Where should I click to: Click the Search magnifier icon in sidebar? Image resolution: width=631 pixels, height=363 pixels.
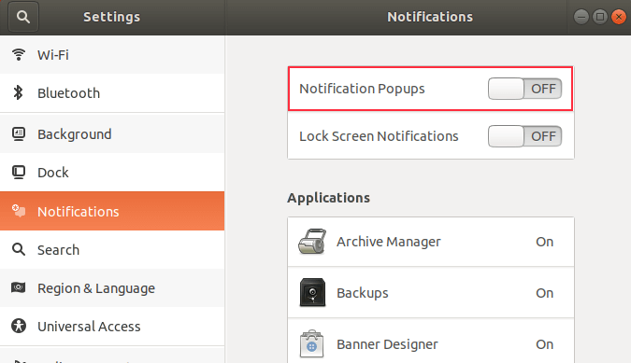click(x=19, y=249)
